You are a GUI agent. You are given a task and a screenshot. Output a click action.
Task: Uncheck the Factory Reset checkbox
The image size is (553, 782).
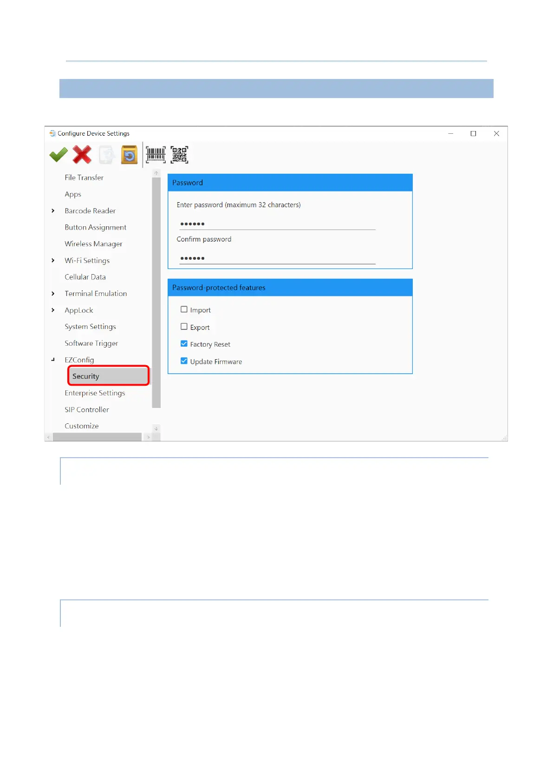184,344
